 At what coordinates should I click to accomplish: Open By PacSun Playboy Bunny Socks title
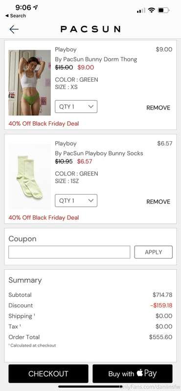pyautogui.click(x=99, y=153)
